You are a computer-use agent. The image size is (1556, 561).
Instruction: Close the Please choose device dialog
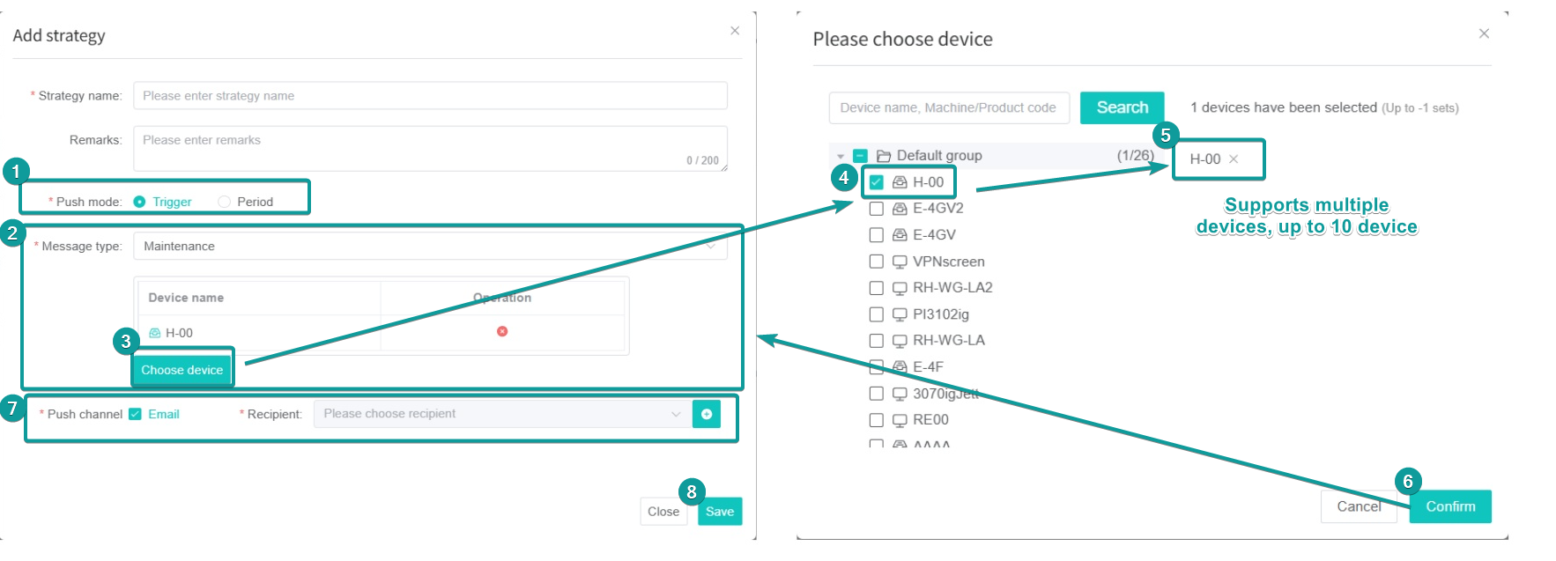coord(1484,33)
